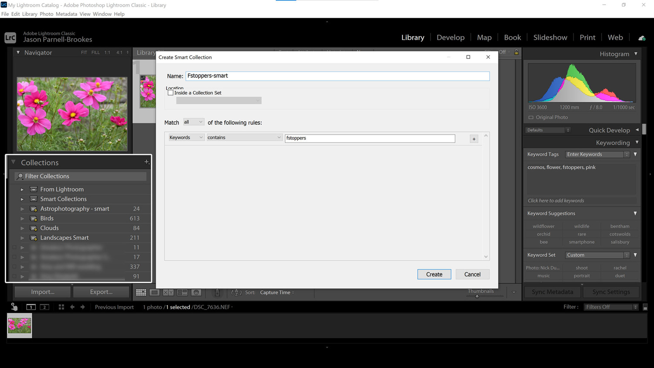Switch to the Map module
The width and height of the screenshot is (654, 368).
484,37
